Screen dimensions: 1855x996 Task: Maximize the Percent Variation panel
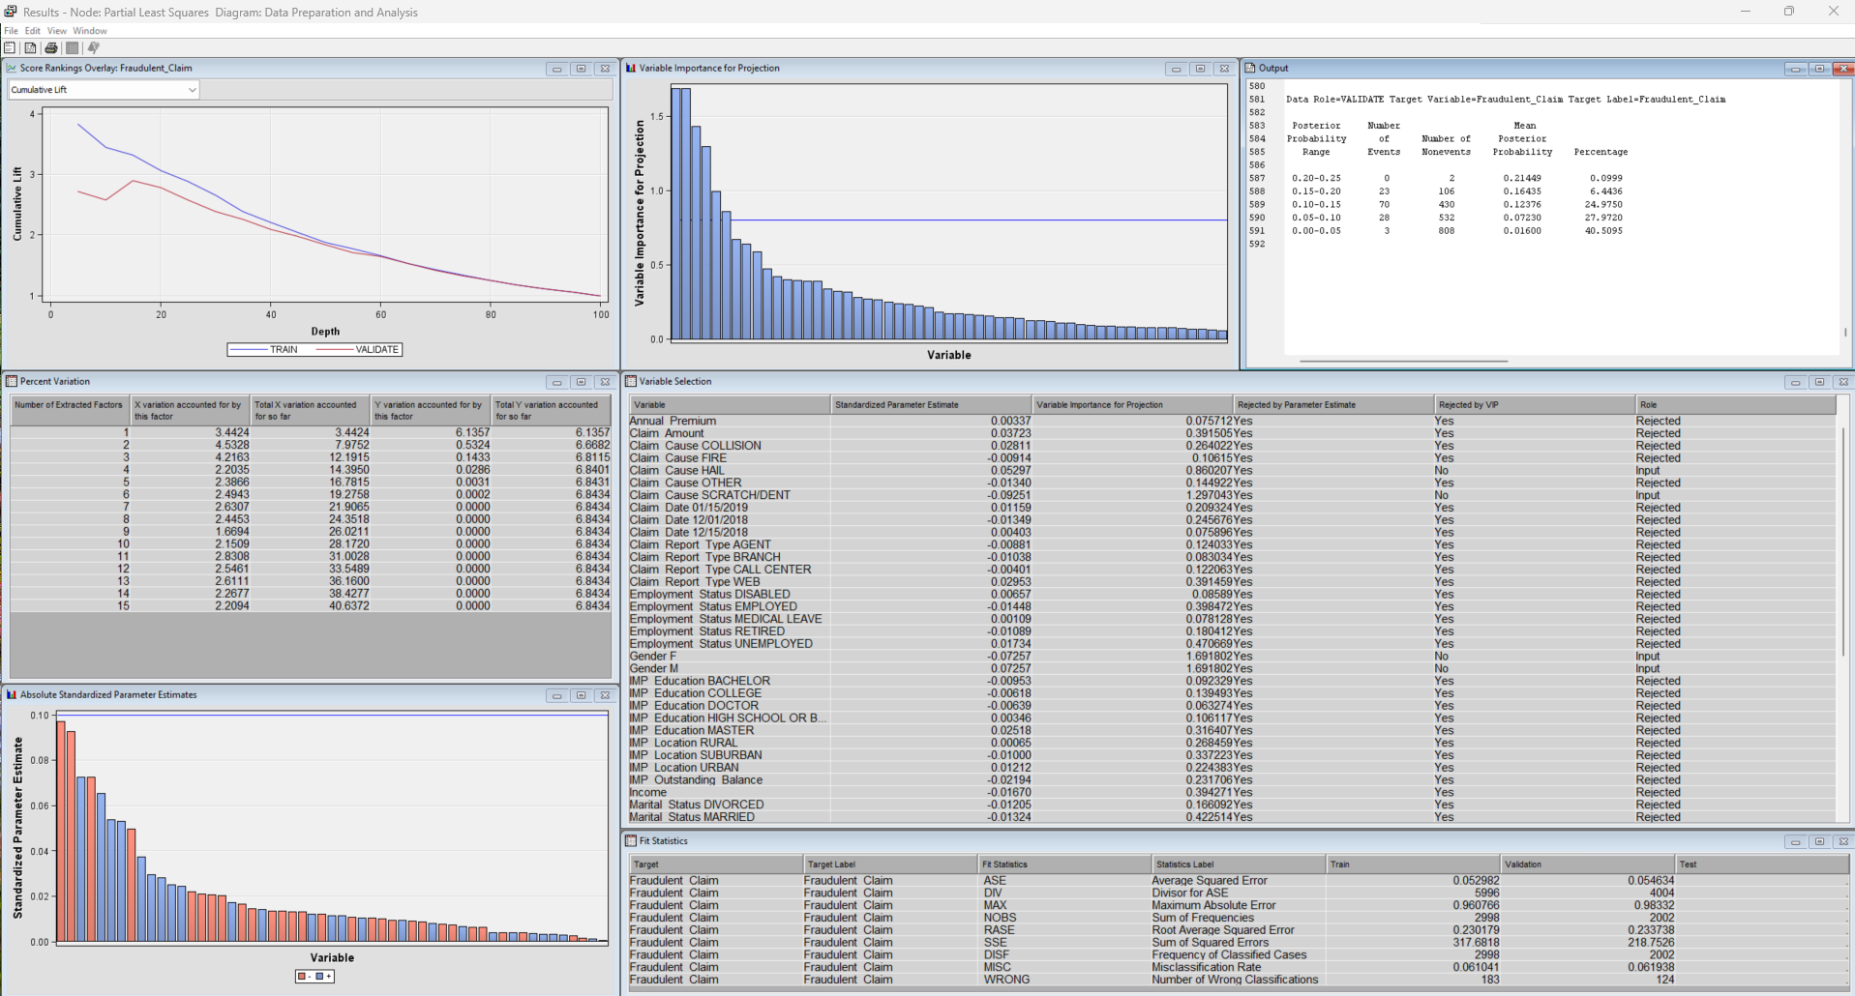(x=581, y=382)
